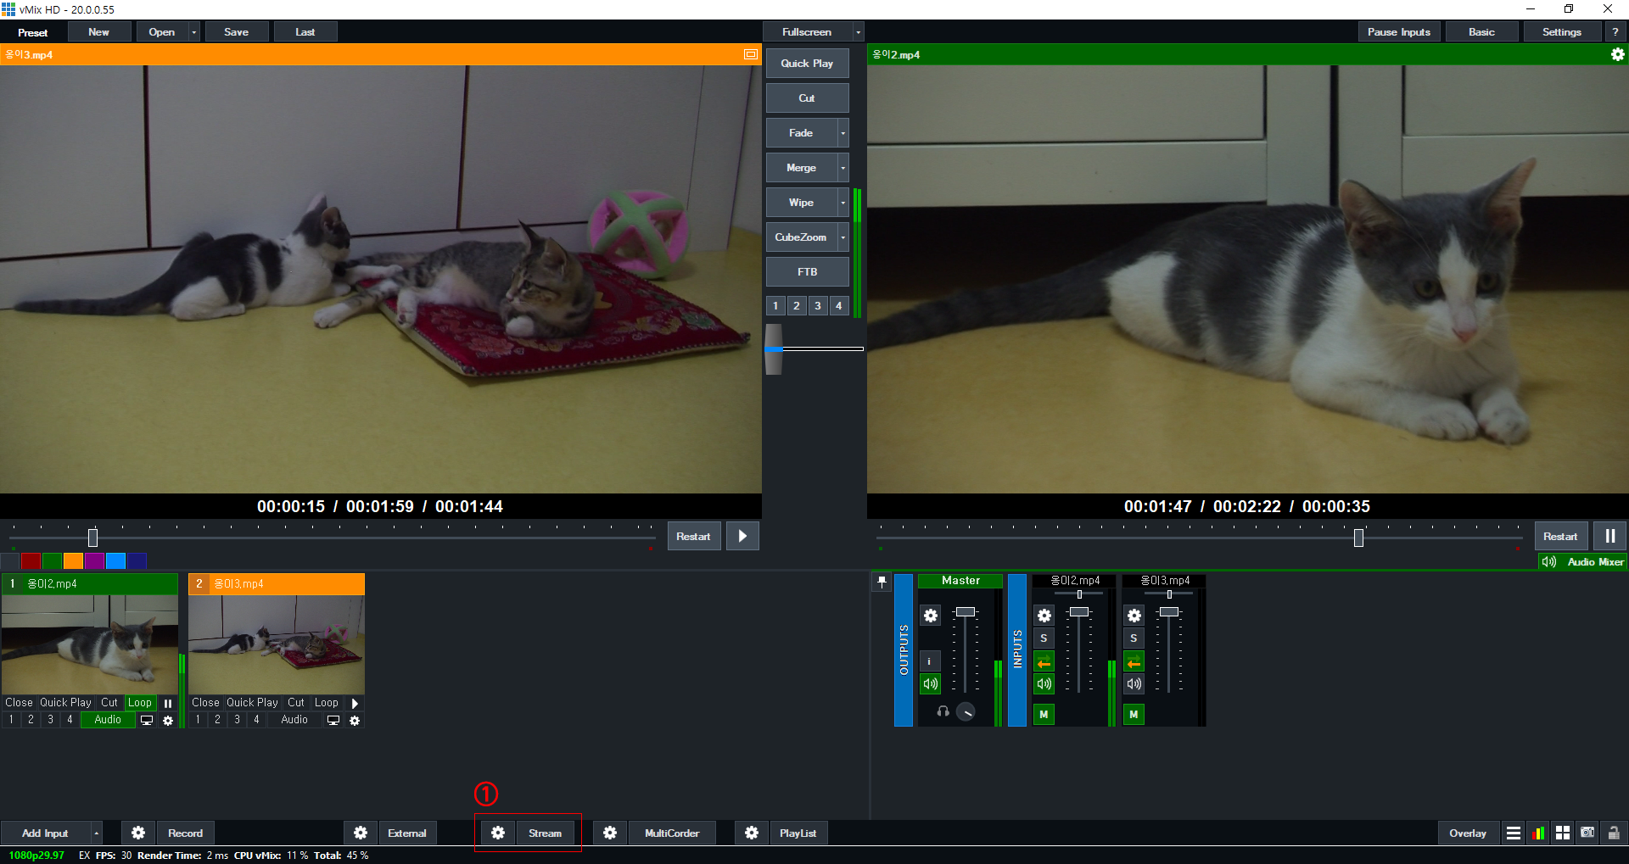The width and height of the screenshot is (1629, 864).
Task: Expand Add Input dropdown arrow
Action: [x=96, y=833]
